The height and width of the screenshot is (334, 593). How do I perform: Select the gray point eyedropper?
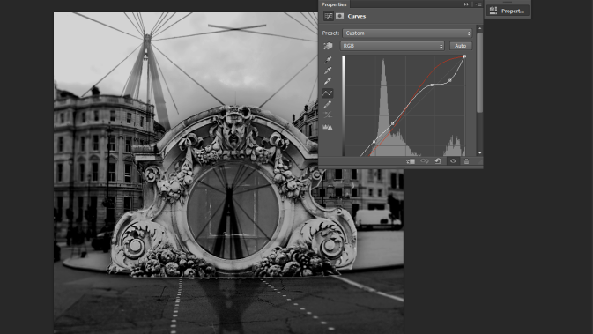click(328, 71)
